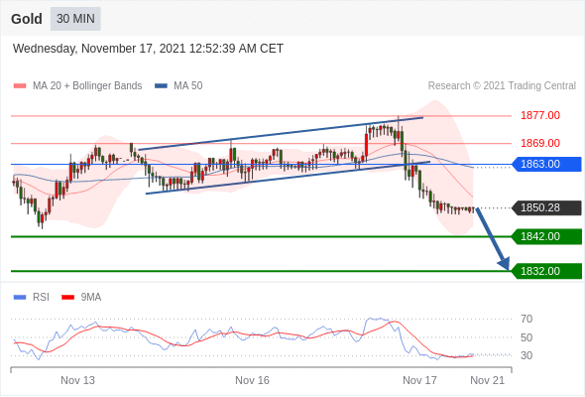Click the RSI 50 level label
The image size is (585, 397).
tap(526, 337)
